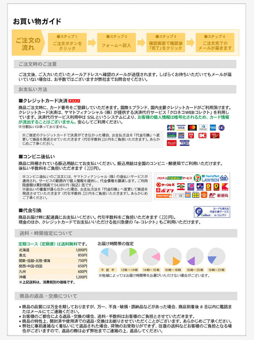254x340 pixels.
Task: Click the 7-Eleven store logo
Action: tap(197, 178)
